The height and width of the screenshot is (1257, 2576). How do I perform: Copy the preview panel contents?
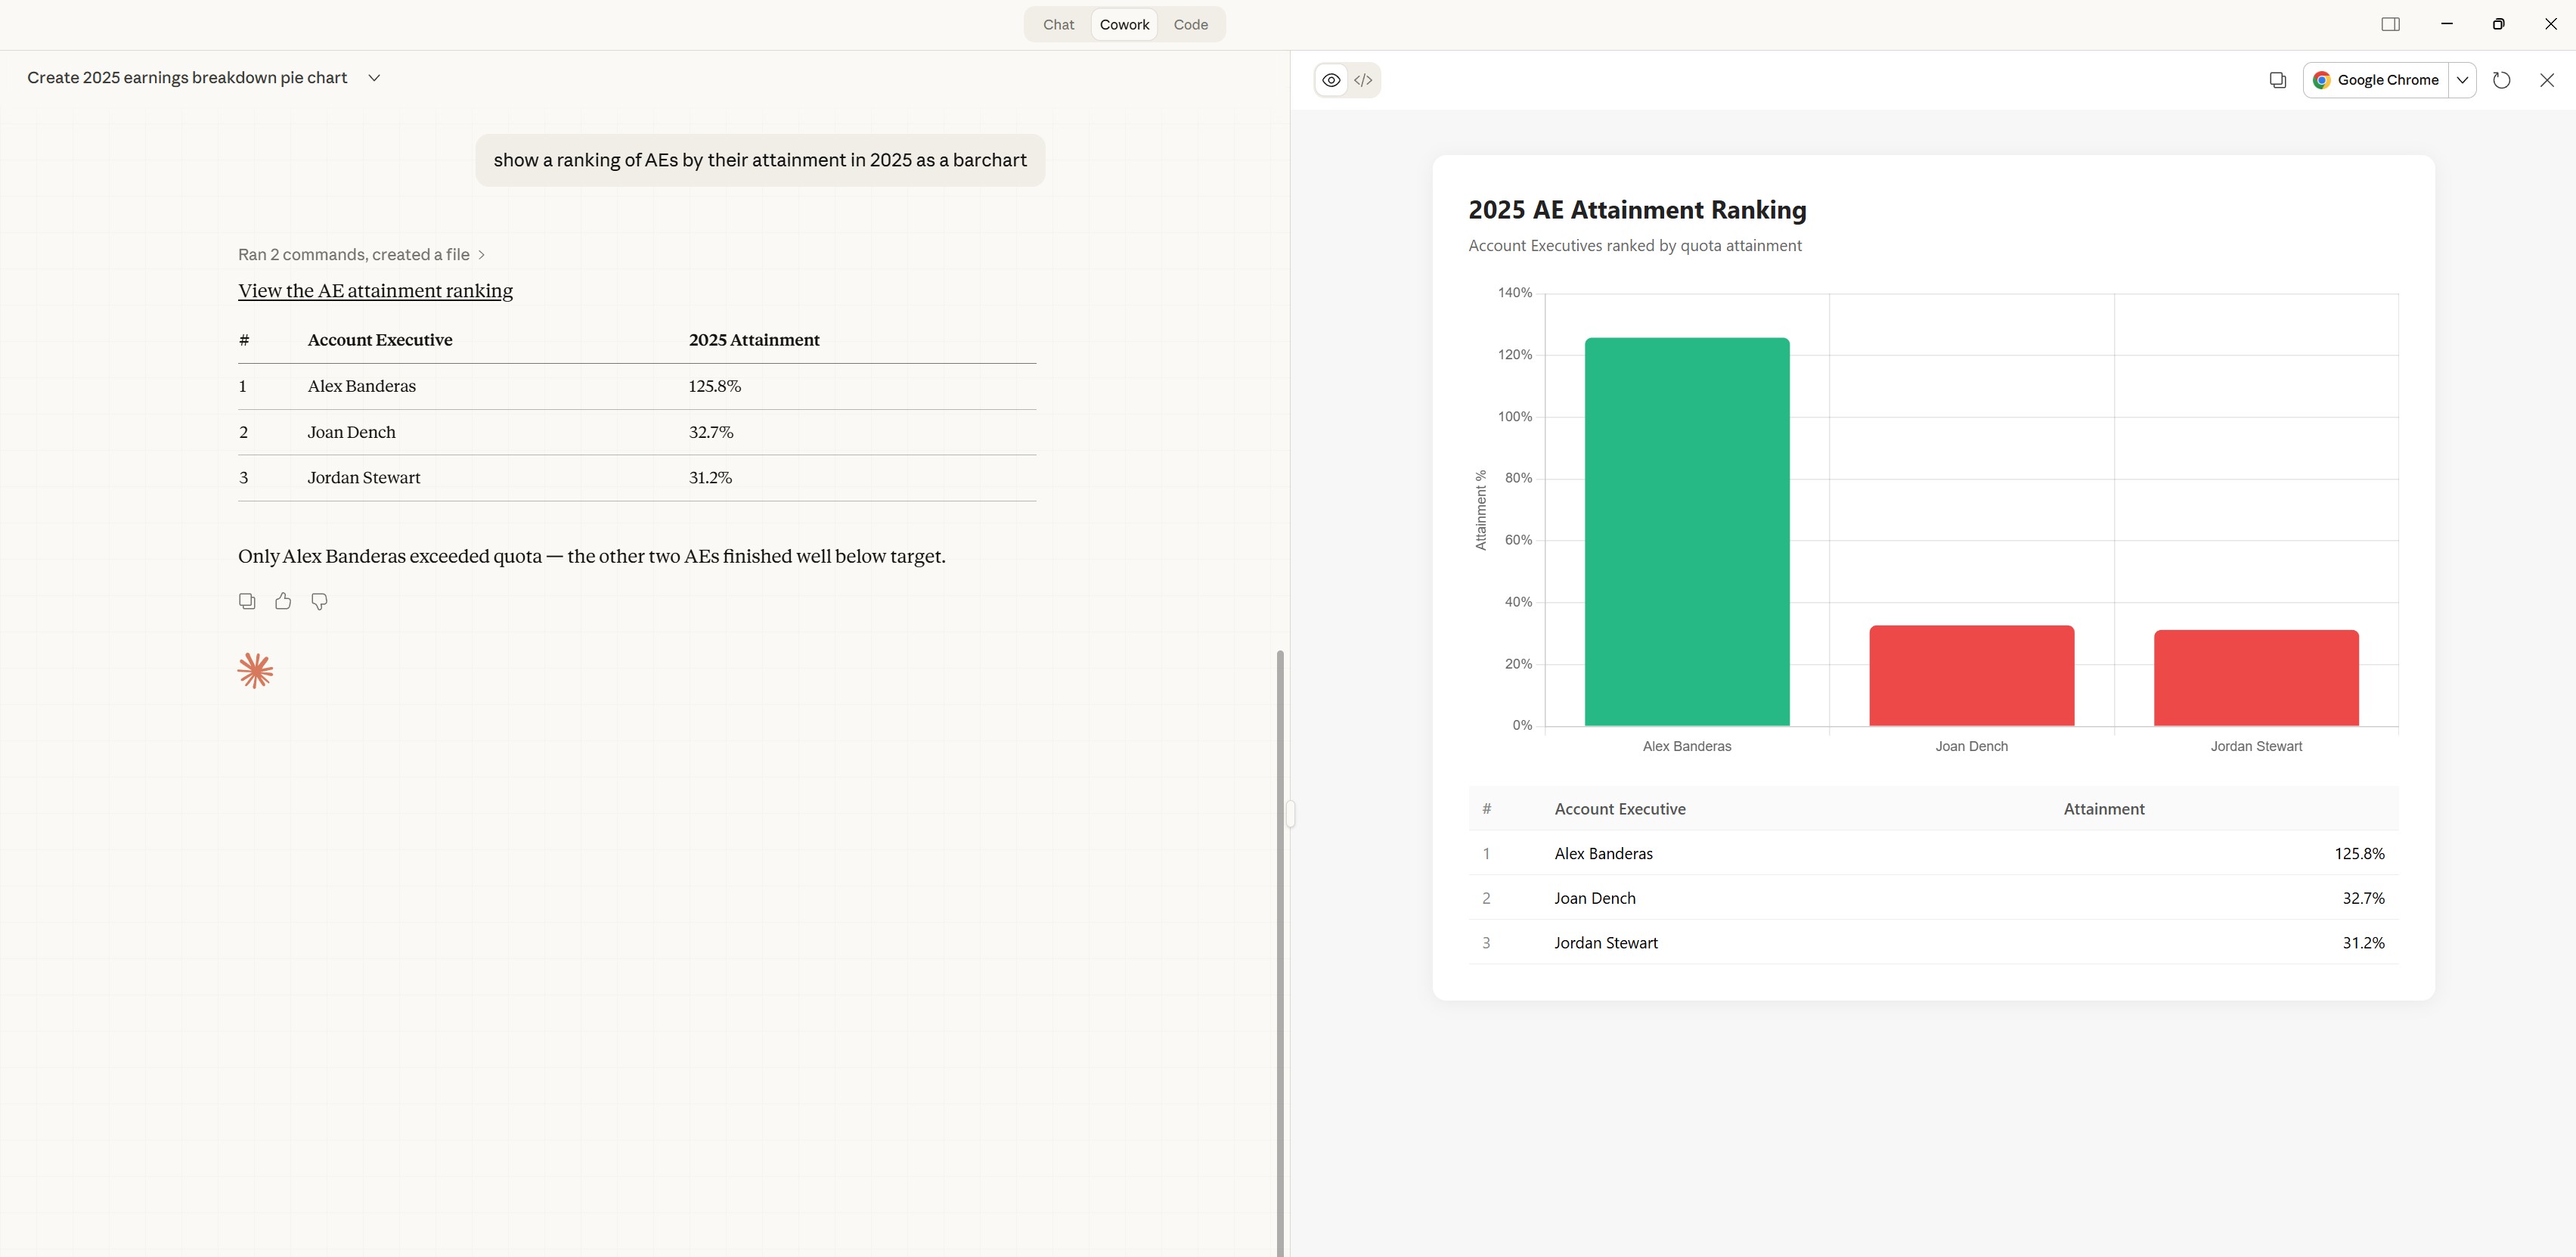click(2277, 80)
